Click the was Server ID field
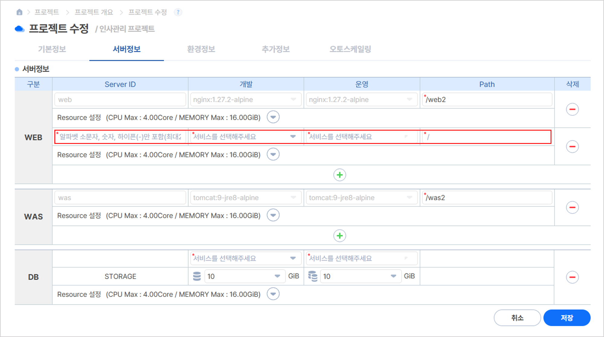 [120, 198]
